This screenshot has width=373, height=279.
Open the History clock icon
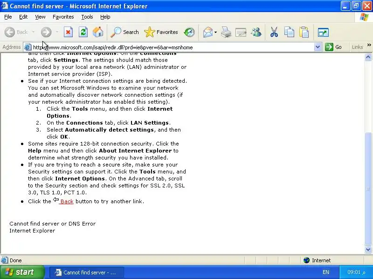[189, 32]
